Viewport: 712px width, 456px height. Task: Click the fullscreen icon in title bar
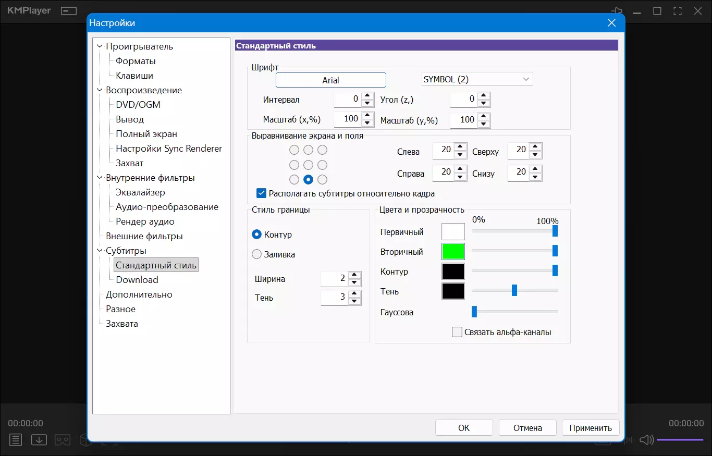[678, 11]
